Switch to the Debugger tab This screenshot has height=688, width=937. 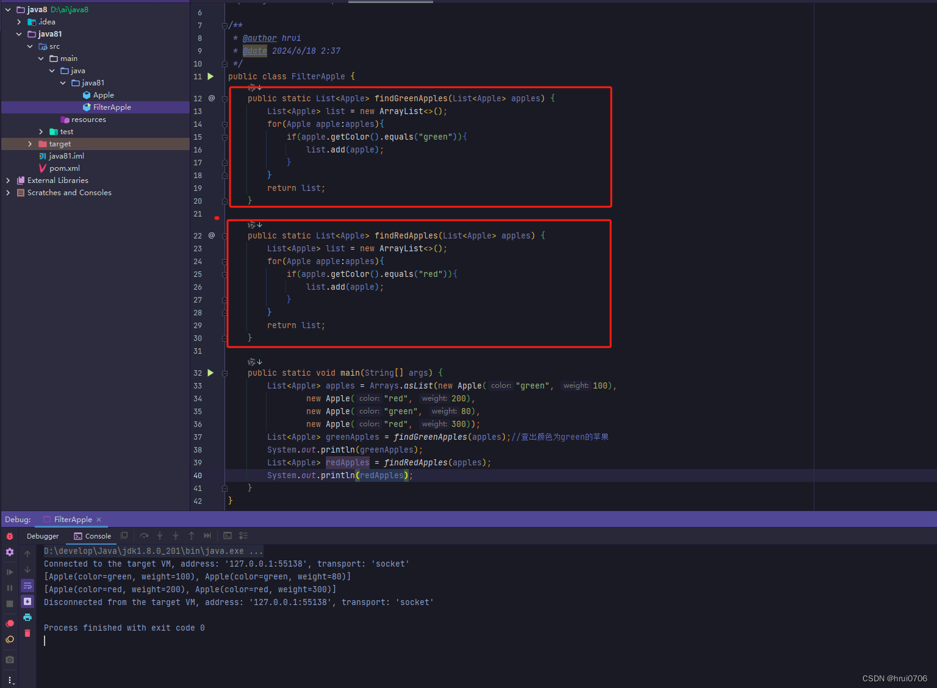(x=43, y=536)
